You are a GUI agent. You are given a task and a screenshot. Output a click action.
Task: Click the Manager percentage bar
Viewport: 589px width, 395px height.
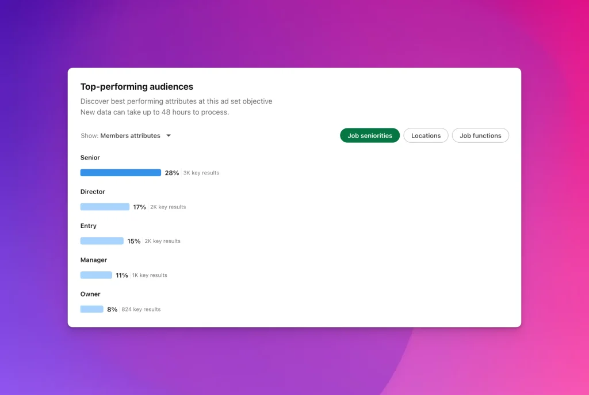[96, 275]
